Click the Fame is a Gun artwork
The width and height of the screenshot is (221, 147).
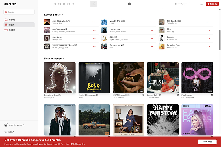pos(161,46)
